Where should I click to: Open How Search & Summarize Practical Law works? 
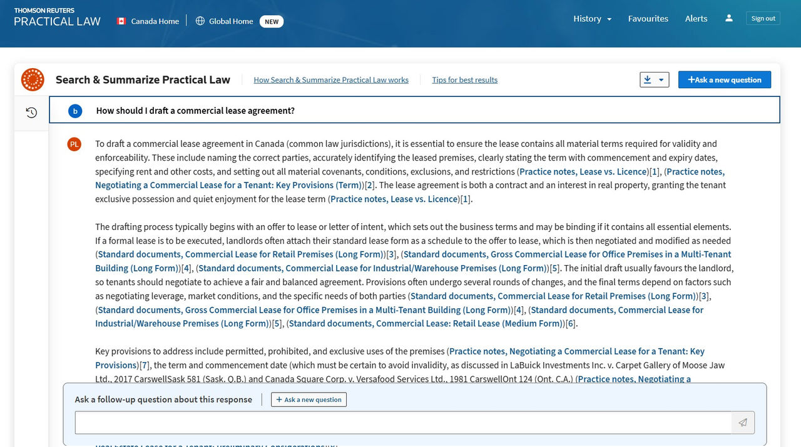click(x=331, y=80)
